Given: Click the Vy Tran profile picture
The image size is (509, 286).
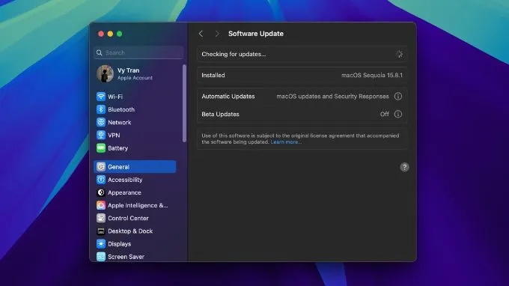Looking at the screenshot, I should 105,73.
